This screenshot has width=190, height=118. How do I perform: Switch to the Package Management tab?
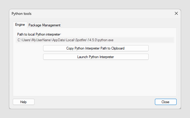click(x=45, y=25)
